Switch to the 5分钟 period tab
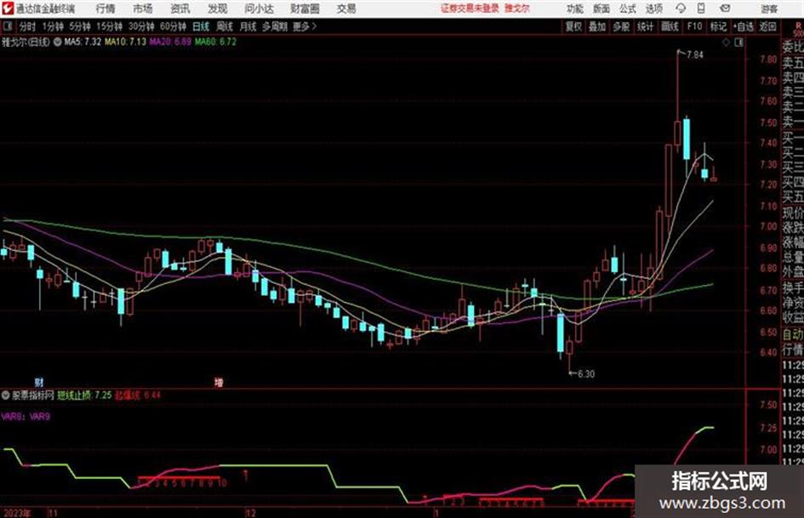This screenshot has height=518, width=804. [x=80, y=26]
